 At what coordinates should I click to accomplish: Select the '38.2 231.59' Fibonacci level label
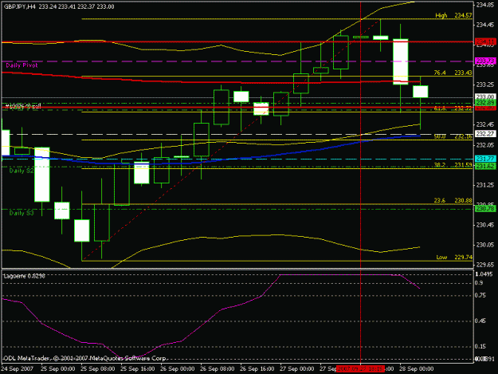(453, 165)
